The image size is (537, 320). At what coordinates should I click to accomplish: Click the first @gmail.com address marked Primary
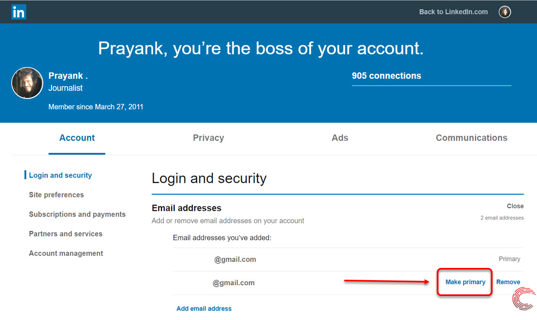tap(235, 260)
